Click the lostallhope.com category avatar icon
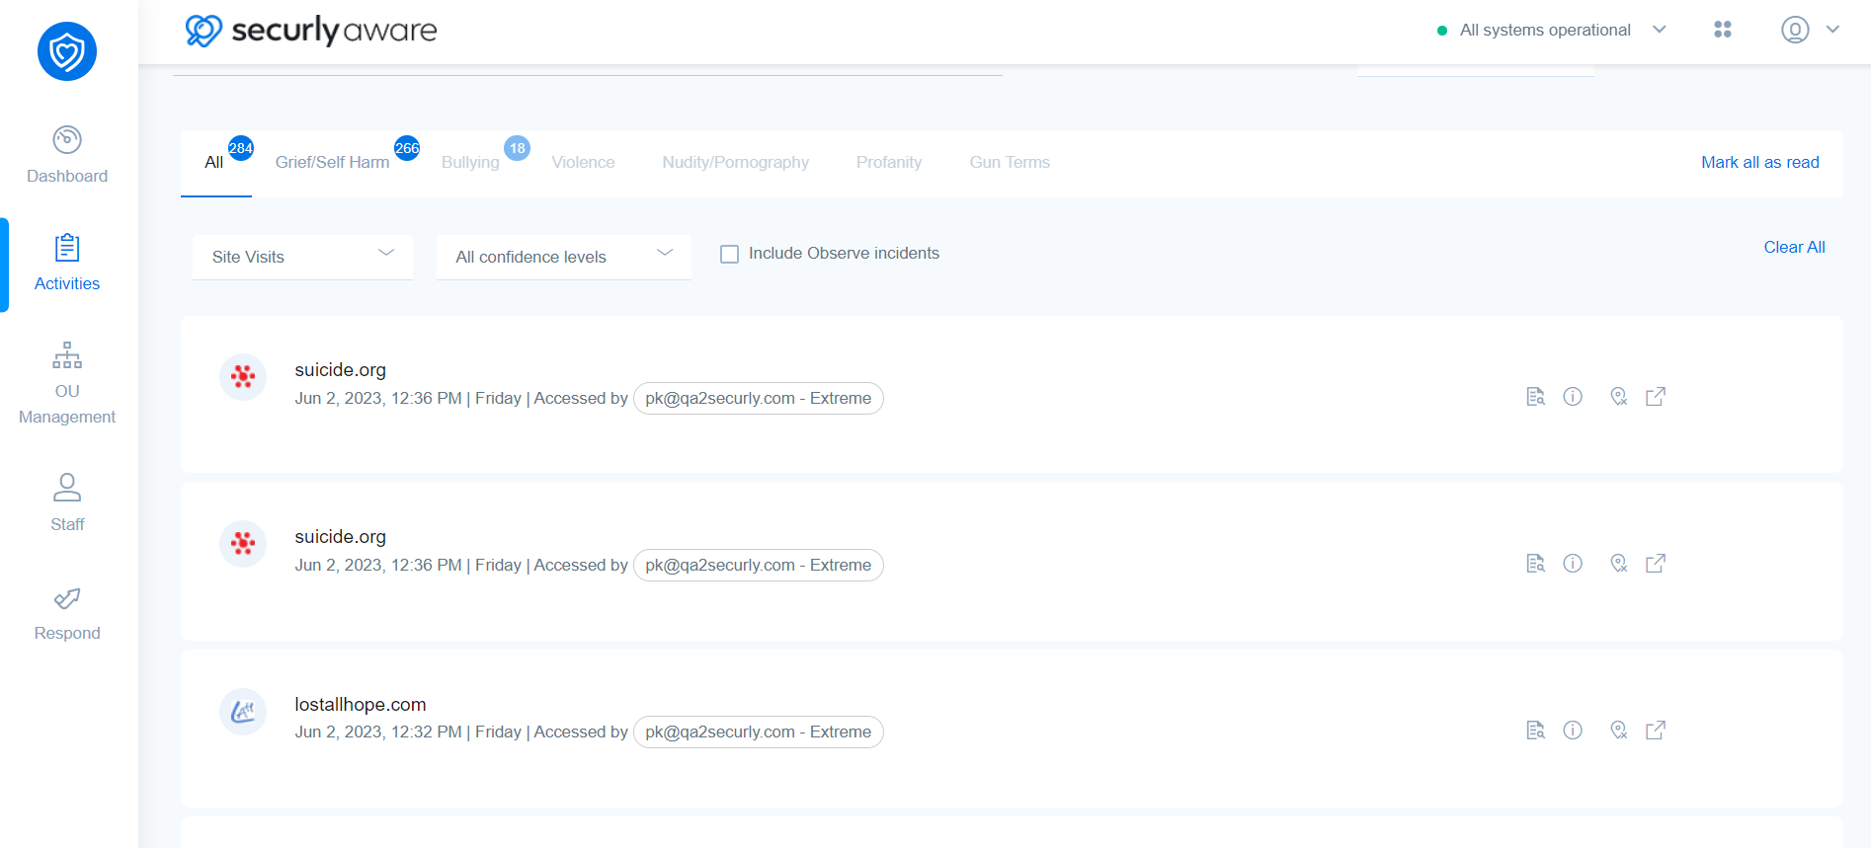The image size is (1871, 848). (x=243, y=712)
